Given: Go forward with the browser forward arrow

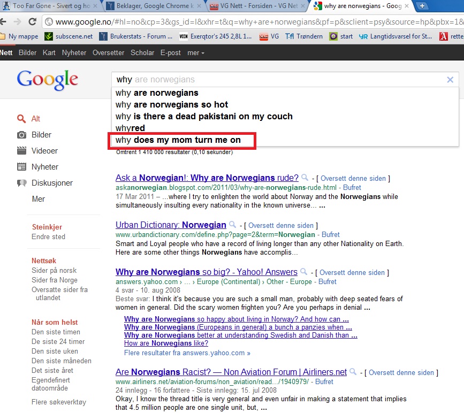Looking at the screenshot, I should coord(18,21).
